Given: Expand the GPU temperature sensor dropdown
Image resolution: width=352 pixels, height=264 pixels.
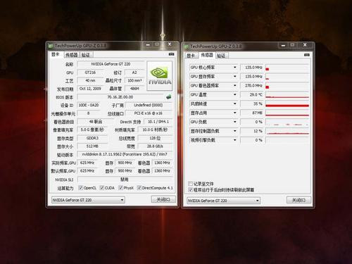Looking at the screenshot, I should pyautogui.click(x=234, y=94).
